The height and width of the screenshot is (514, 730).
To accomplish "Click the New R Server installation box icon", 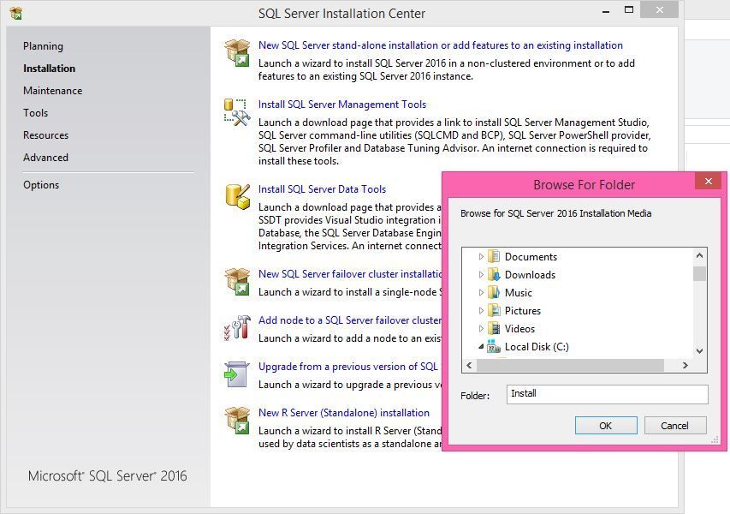I will [x=239, y=419].
